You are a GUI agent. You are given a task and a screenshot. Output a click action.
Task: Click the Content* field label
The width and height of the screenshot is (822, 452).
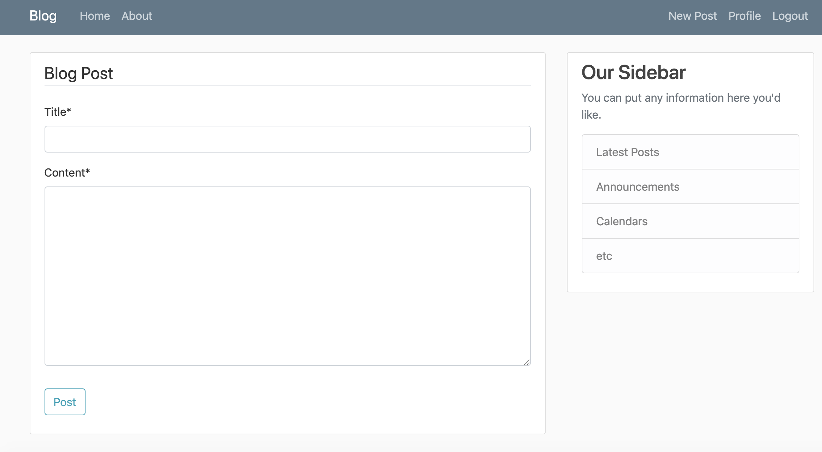[x=67, y=172]
